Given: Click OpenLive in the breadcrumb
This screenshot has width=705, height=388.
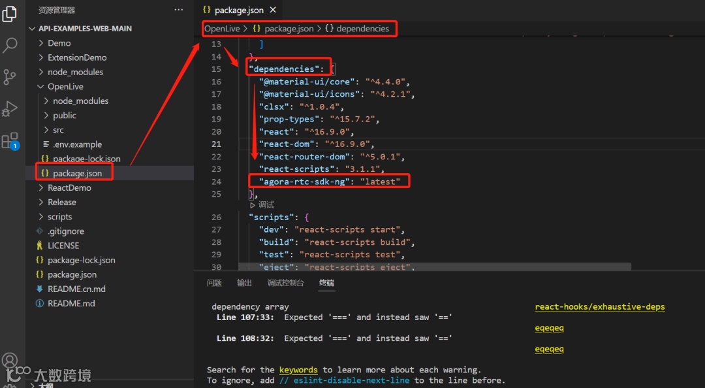Looking at the screenshot, I should [222, 28].
